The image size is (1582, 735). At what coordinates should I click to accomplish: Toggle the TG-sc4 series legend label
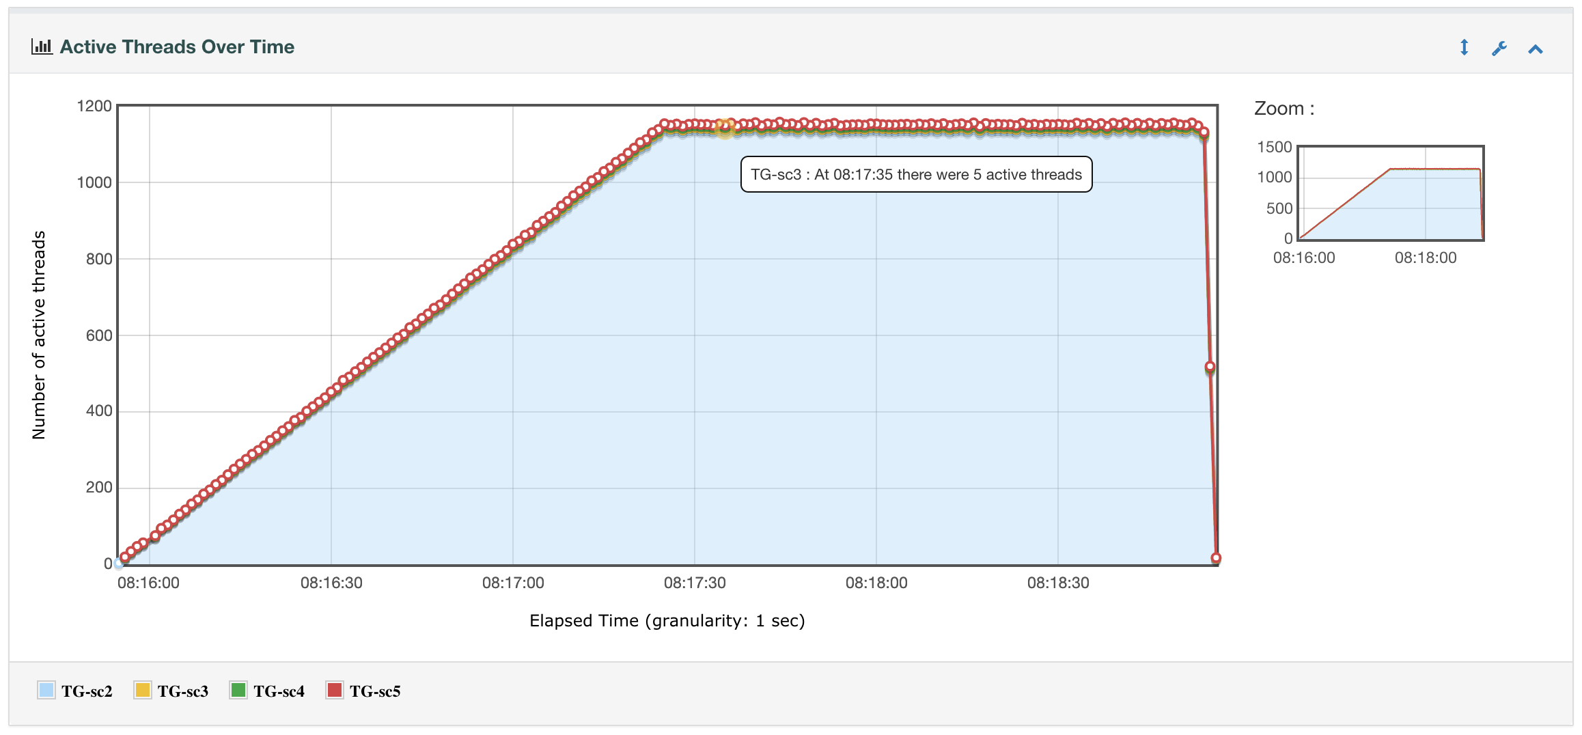(279, 691)
